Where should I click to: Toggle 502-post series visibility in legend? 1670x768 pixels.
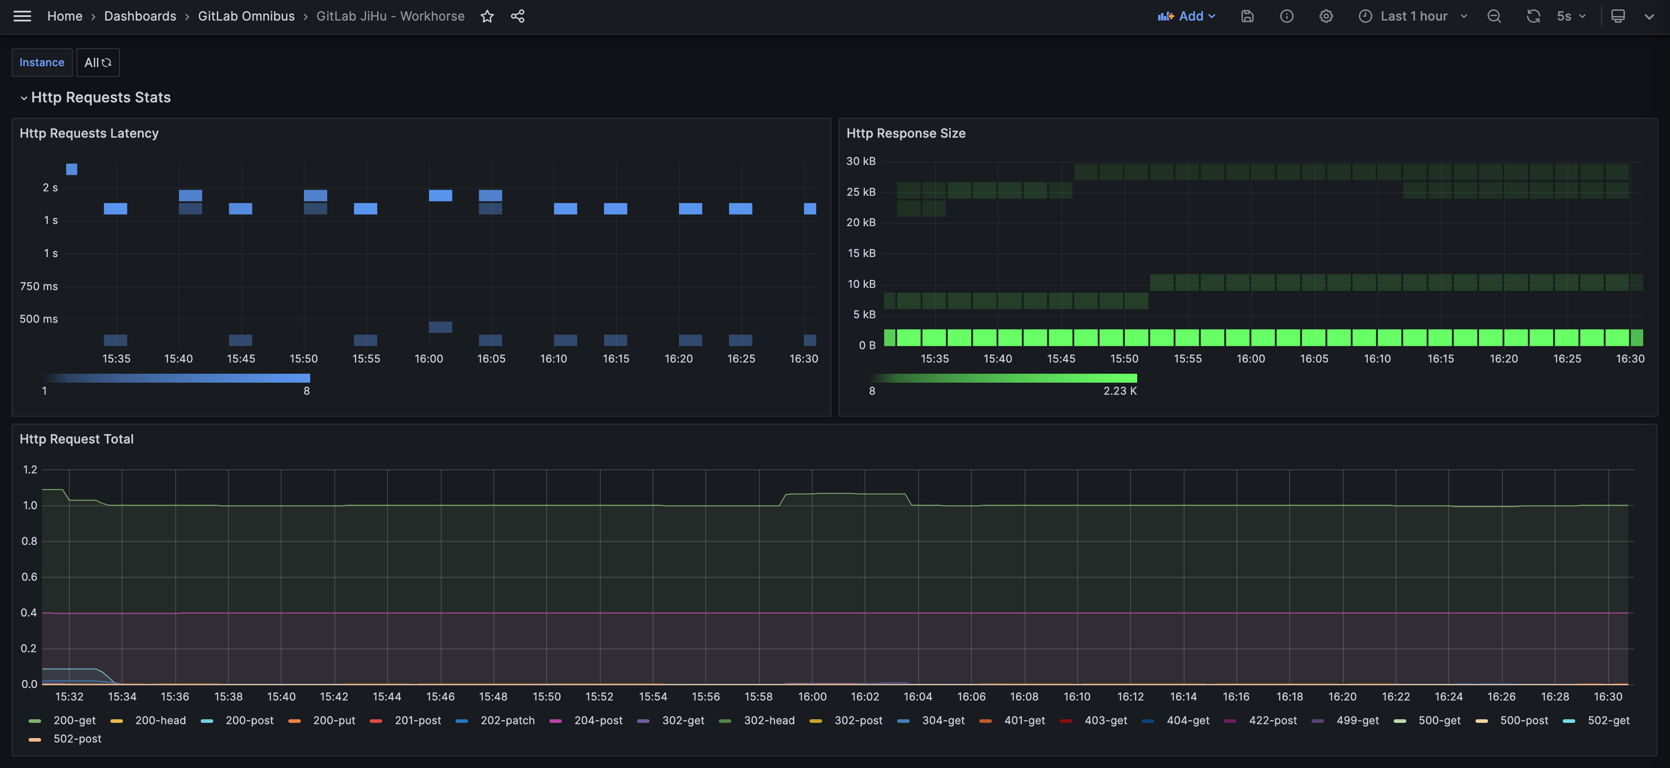point(76,739)
